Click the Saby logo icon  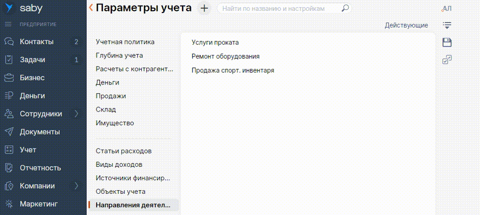9,8
